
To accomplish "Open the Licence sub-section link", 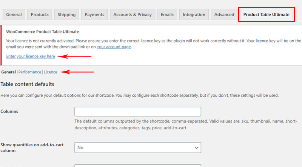I will [x=51, y=72].
